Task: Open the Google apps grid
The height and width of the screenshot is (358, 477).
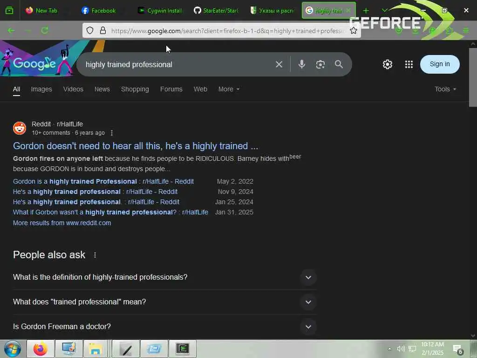Action: coord(409,64)
